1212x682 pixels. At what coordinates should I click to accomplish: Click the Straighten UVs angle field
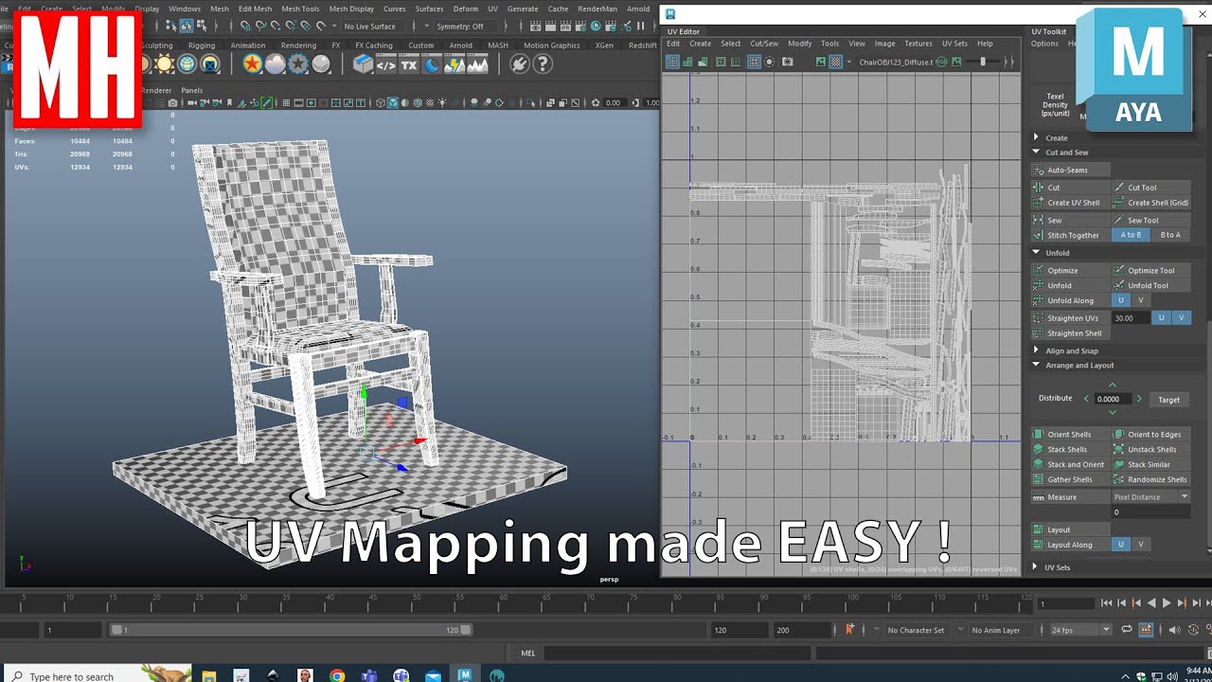(x=1130, y=318)
